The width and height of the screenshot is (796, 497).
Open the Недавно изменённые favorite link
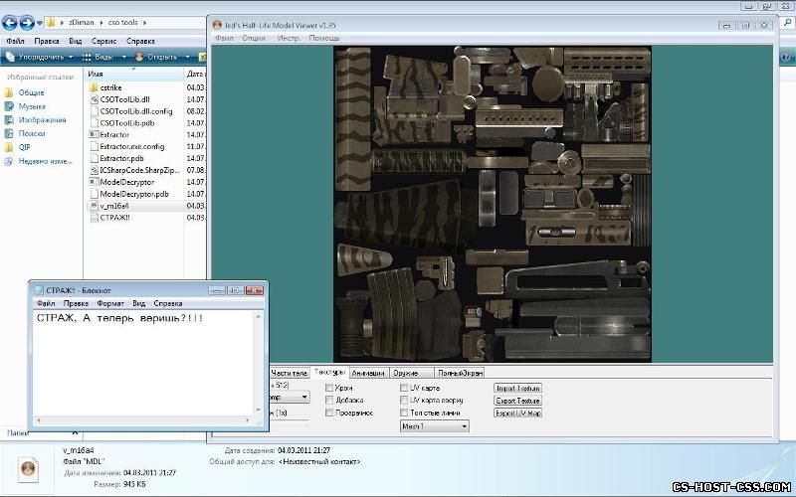[x=45, y=161]
